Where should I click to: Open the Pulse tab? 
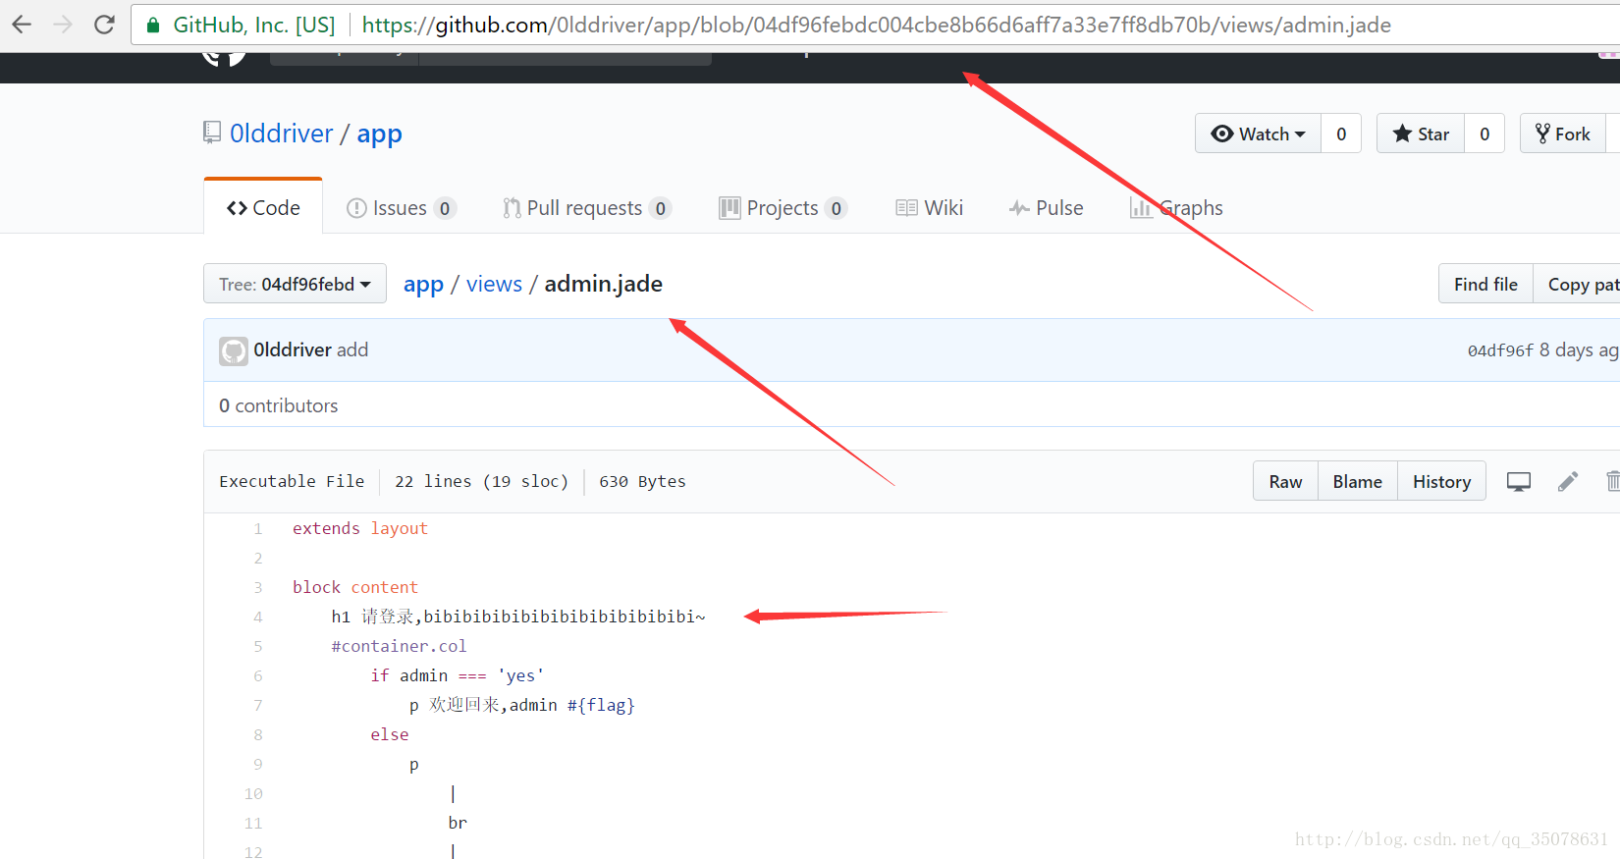tap(1046, 208)
